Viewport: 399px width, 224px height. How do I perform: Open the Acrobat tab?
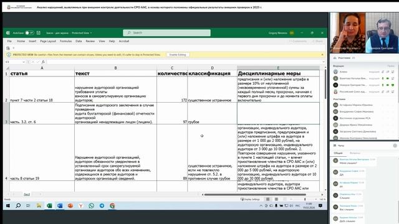point(124,41)
